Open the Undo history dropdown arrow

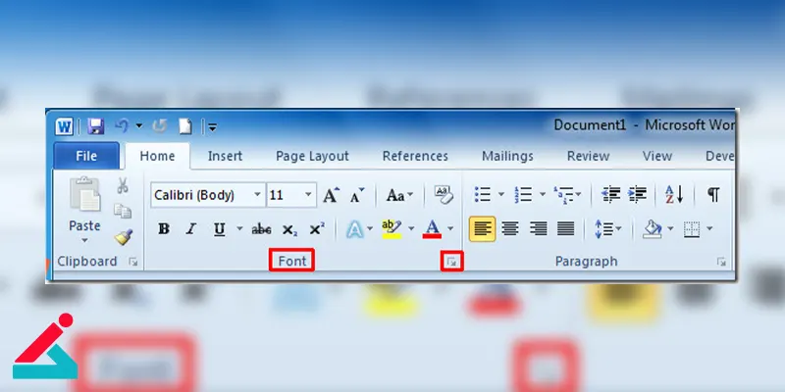(x=139, y=126)
